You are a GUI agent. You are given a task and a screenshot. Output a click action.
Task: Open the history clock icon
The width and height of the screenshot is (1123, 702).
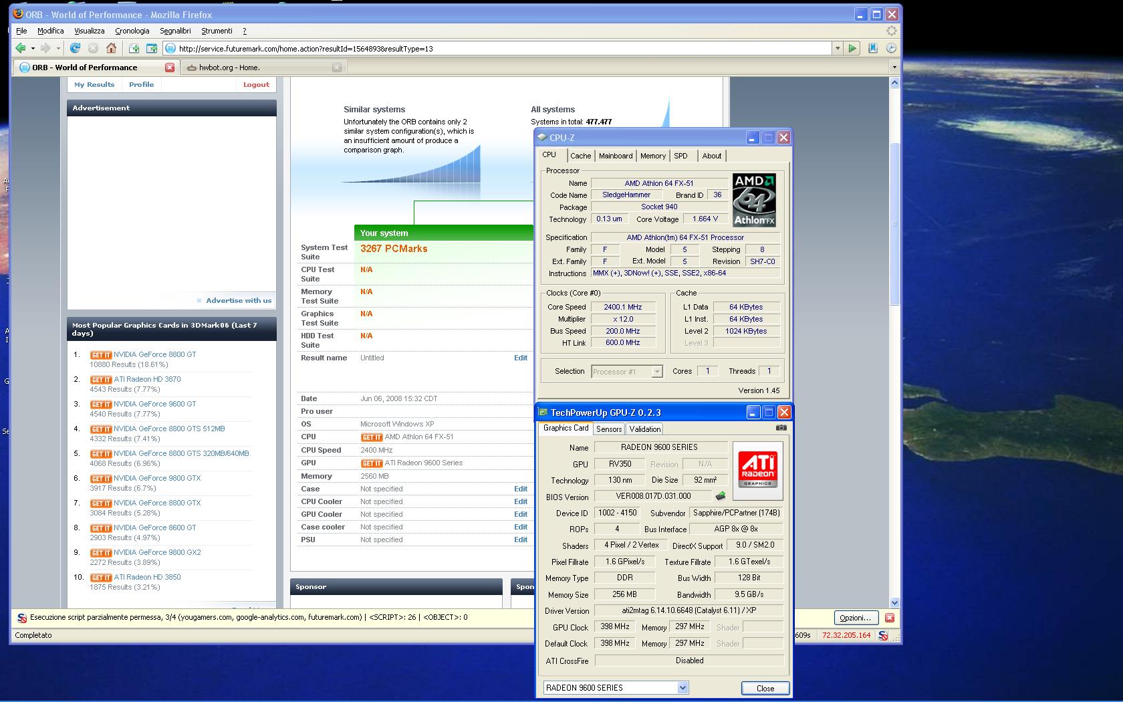point(891,48)
